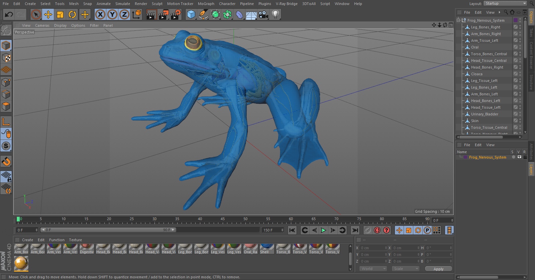Add a light object
This screenshot has height=280, width=535.
click(276, 14)
